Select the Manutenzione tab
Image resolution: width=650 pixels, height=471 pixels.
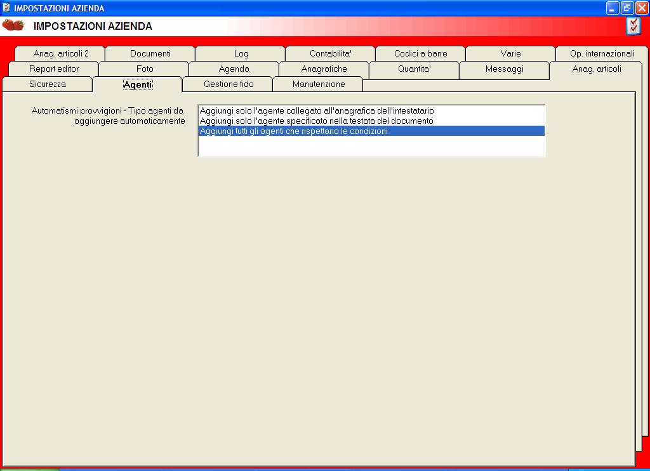point(319,84)
